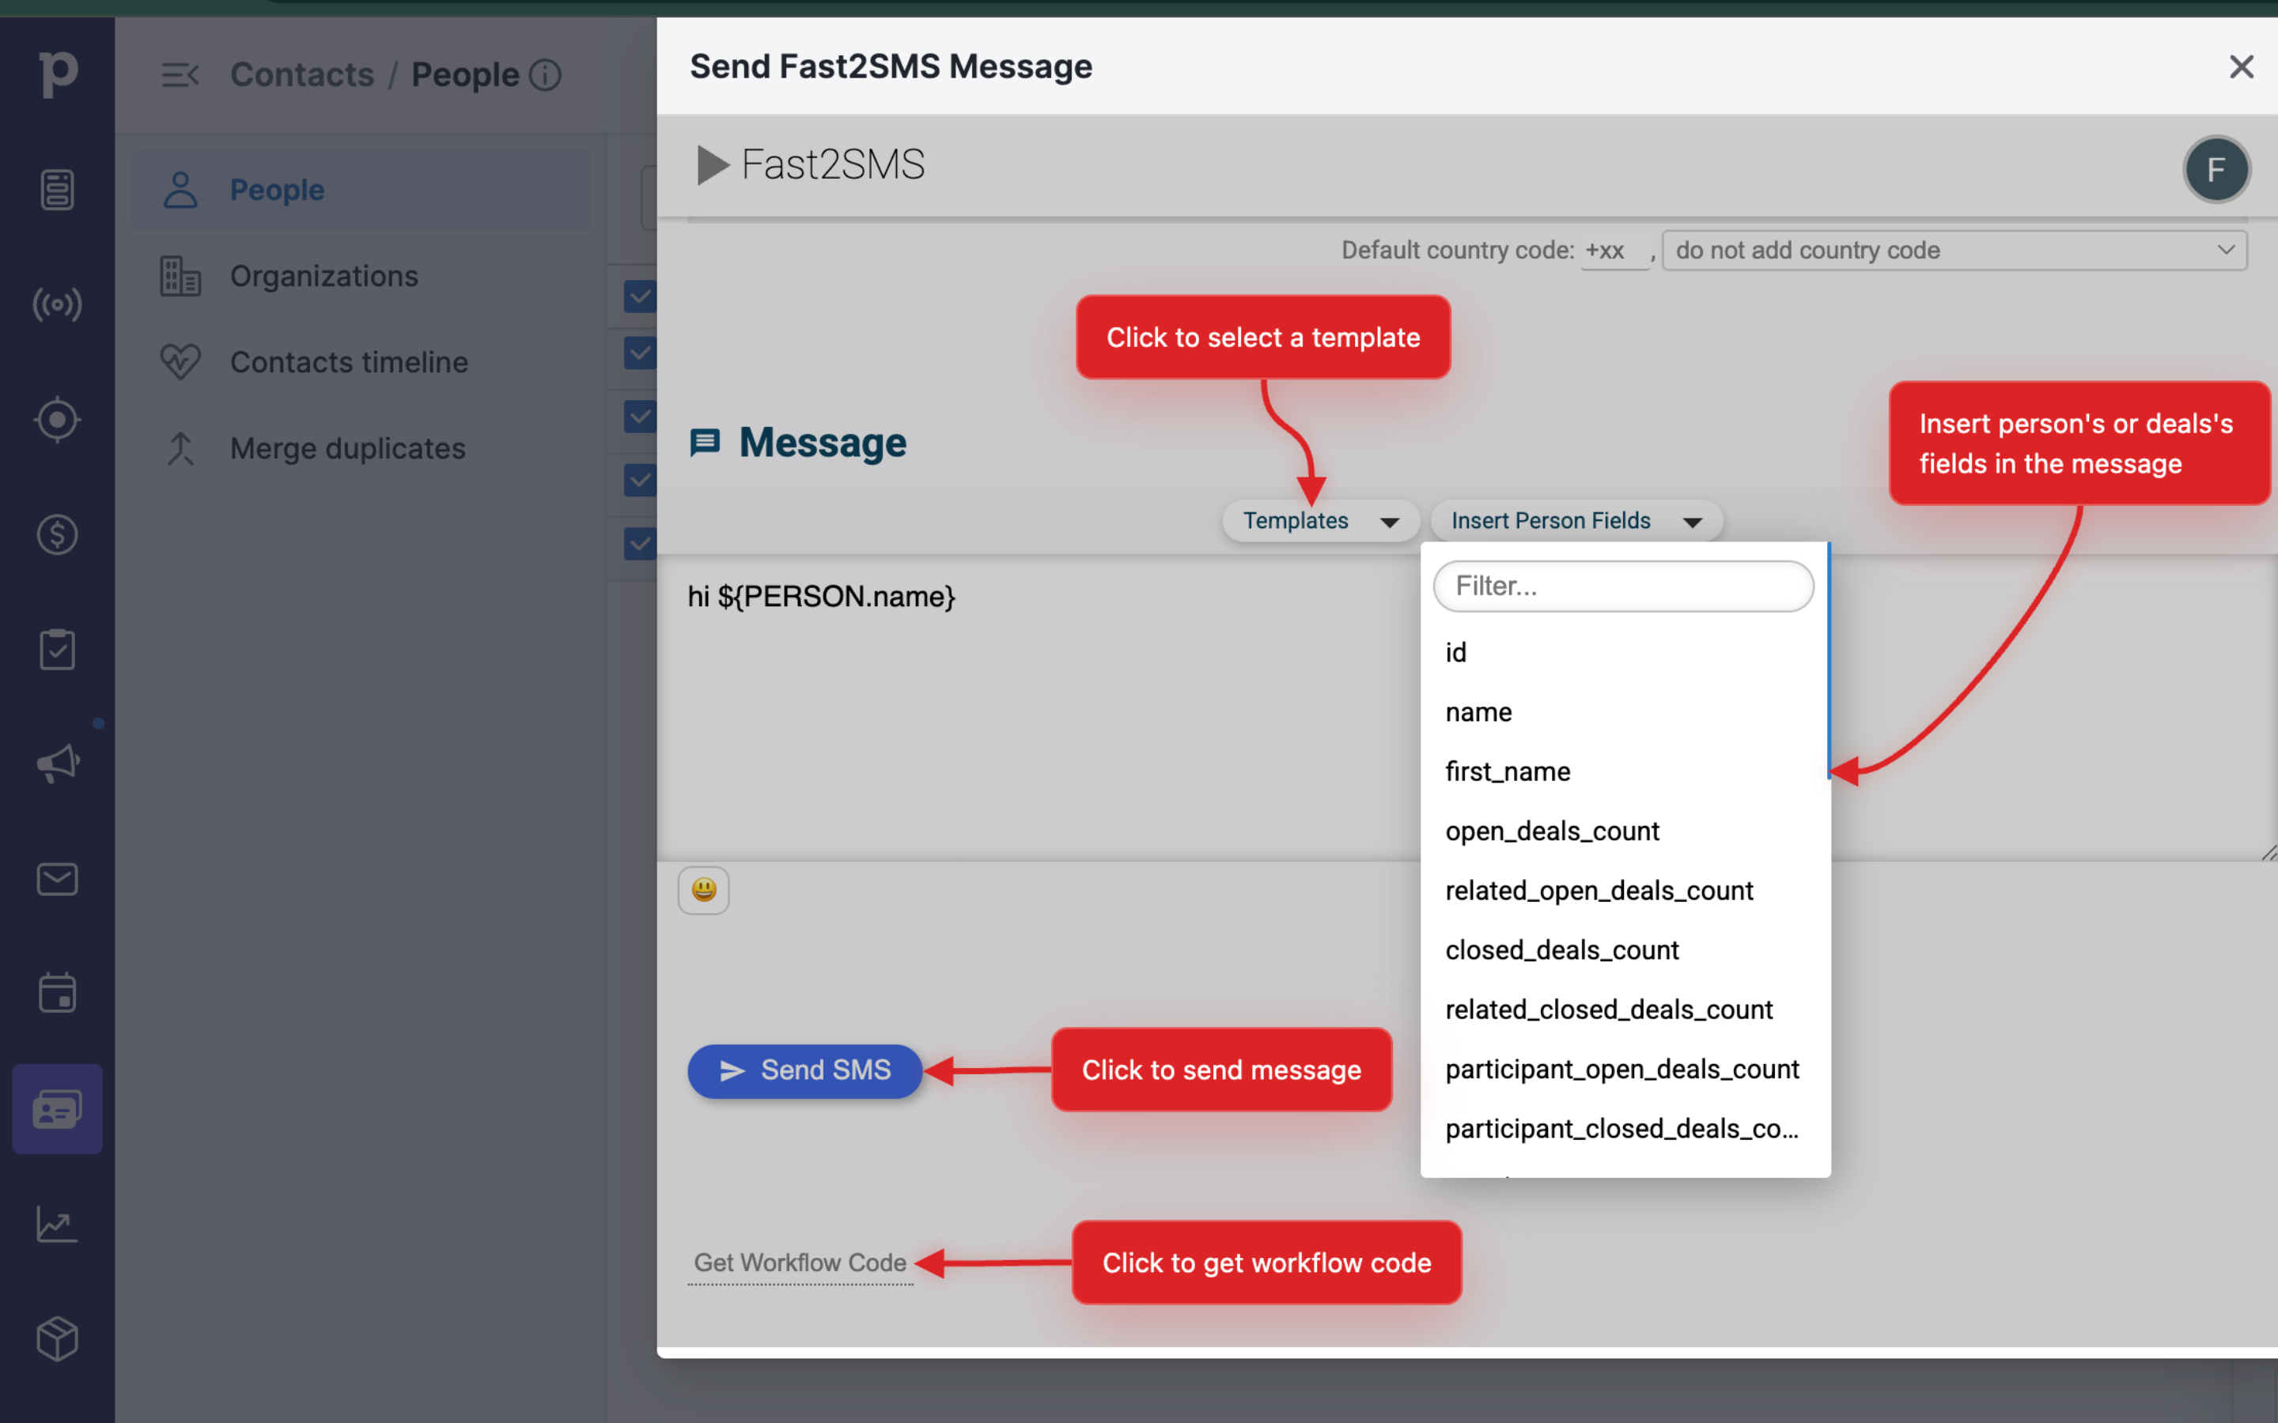The height and width of the screenshot is (1423, 2278).
Task: Uncheck the last visible contact checkbox
Action: pos(639,543)
